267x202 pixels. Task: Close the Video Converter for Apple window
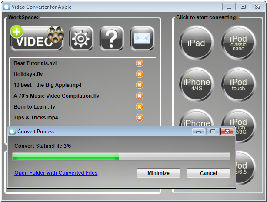tap(257, 7)
